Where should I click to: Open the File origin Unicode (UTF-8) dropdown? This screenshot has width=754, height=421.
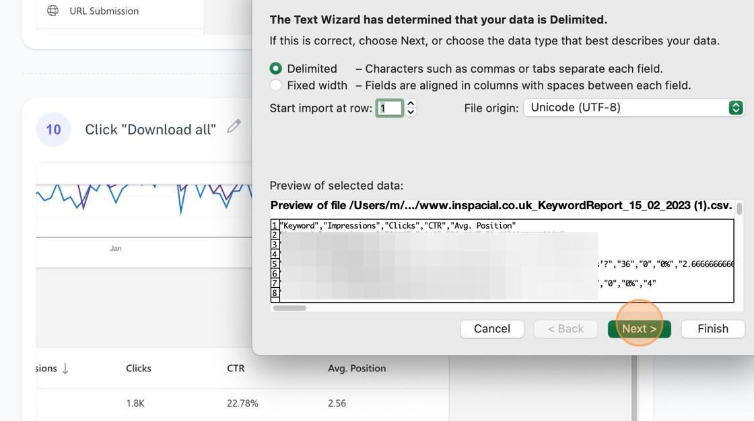pyautogui.click(x=633, y=108)
